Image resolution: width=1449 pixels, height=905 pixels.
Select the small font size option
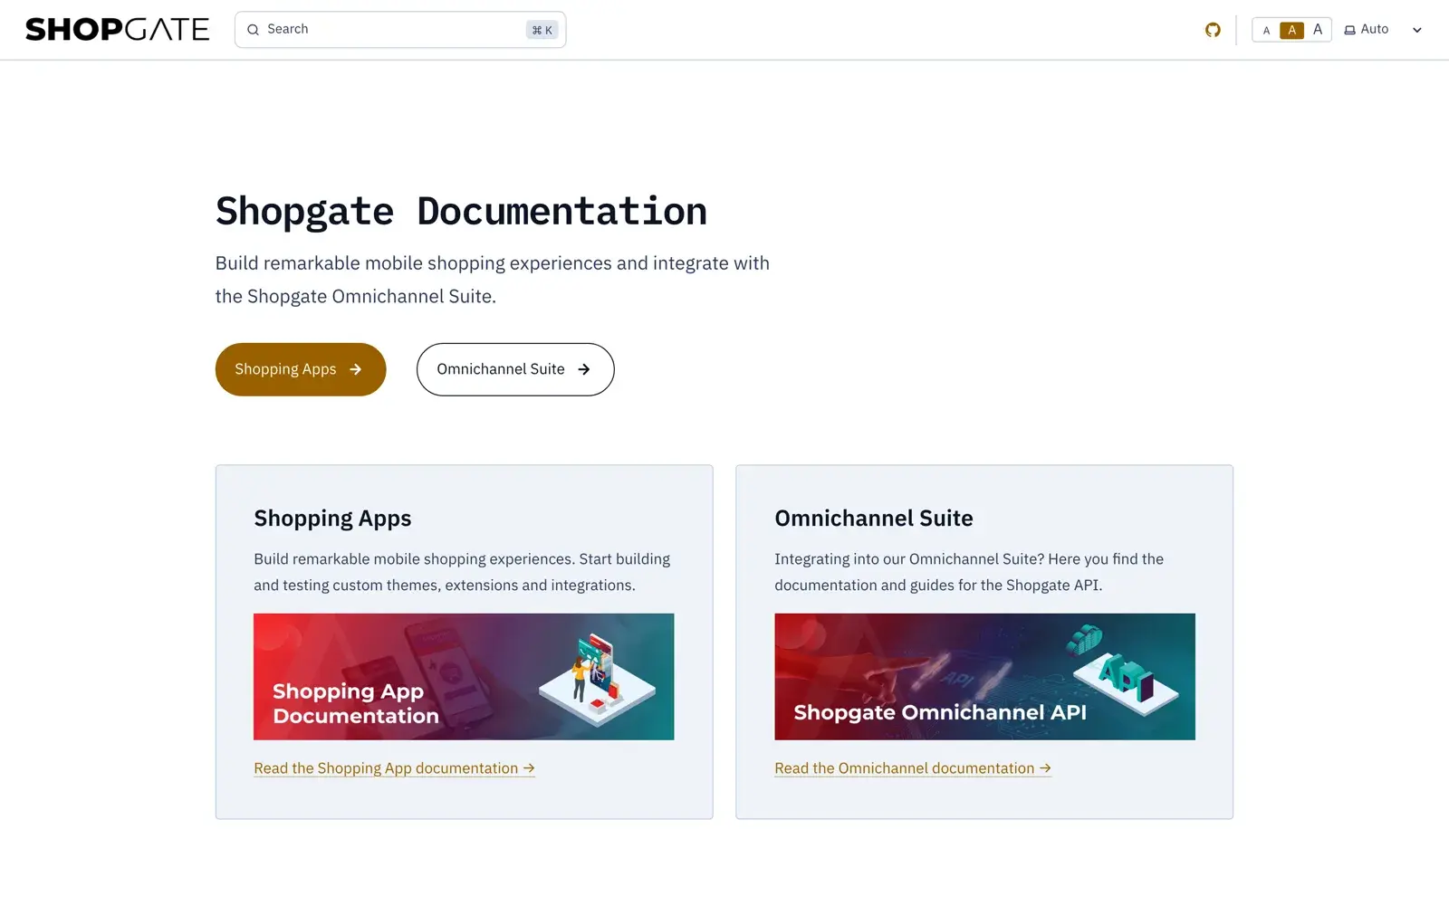(x=1266, y=30)
